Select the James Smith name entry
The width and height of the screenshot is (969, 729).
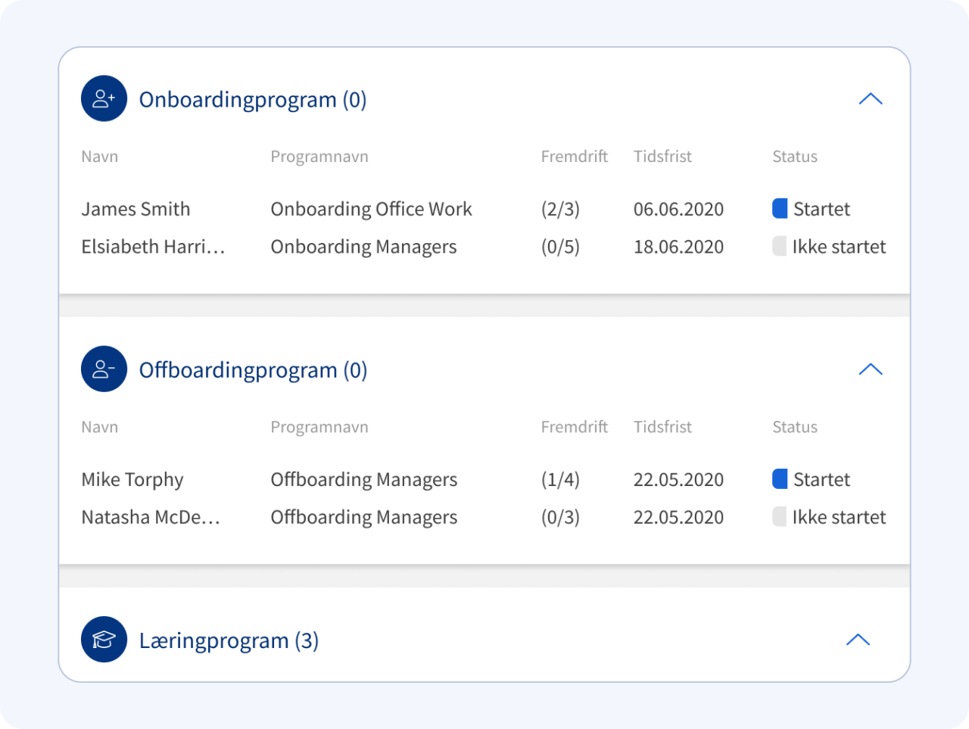[x=136, y=209]
